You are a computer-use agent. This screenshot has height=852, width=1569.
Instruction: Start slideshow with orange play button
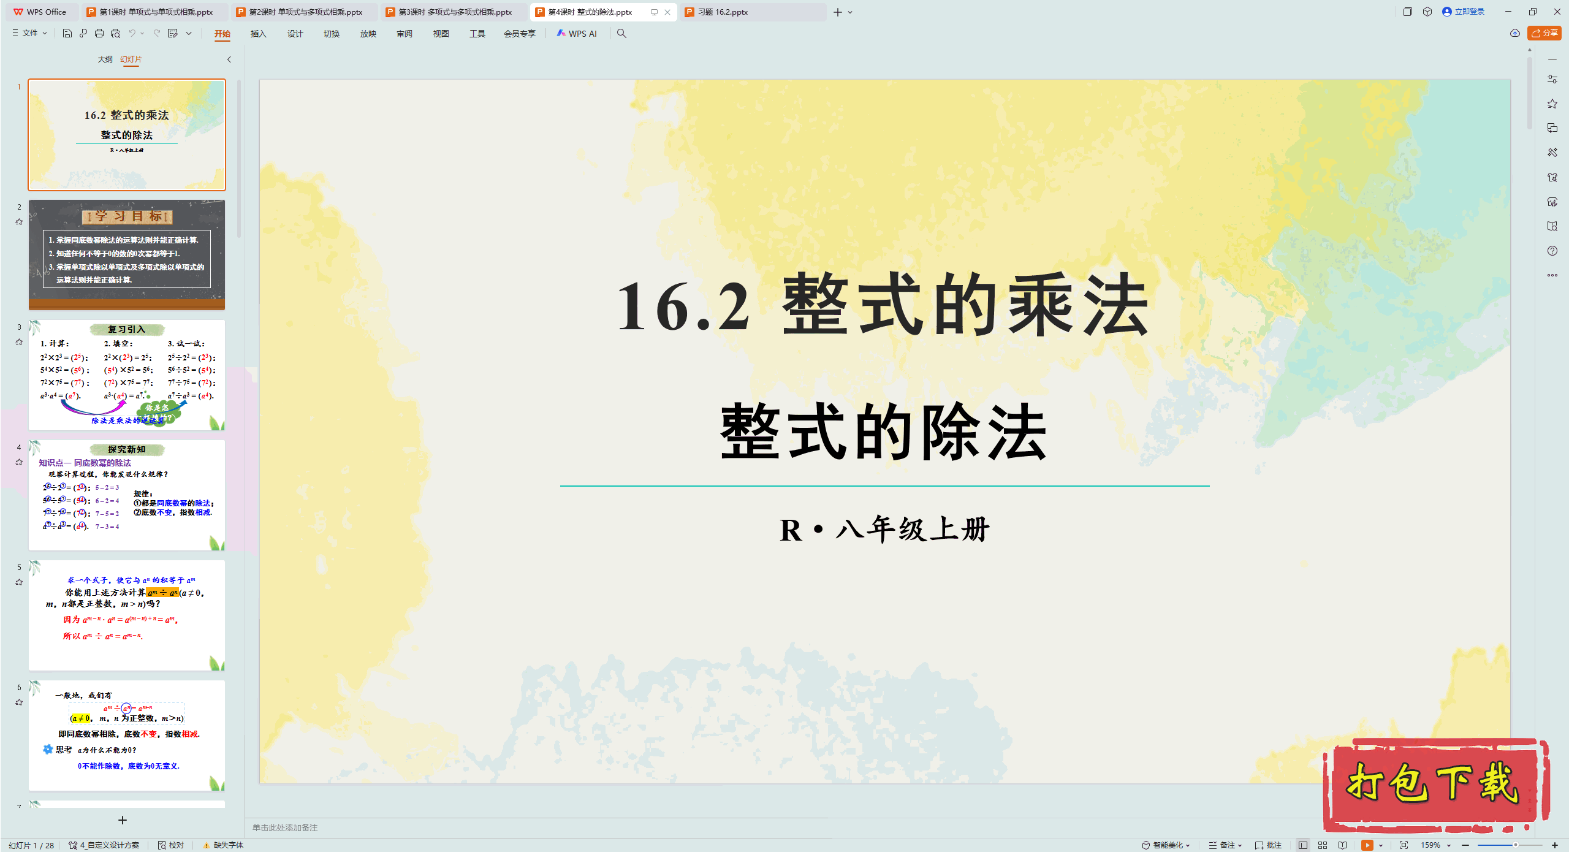coord(1367,845)
